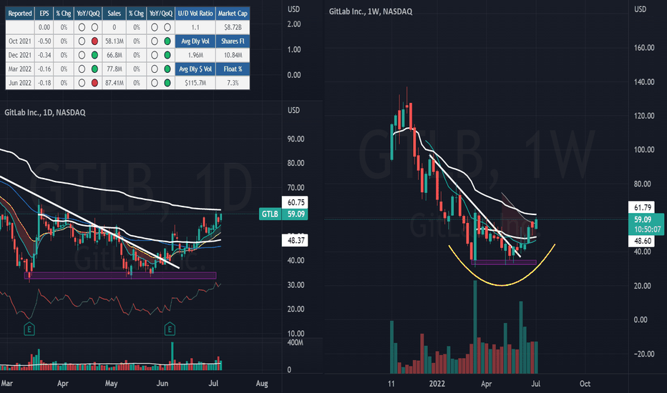Click the 'Reported' column header

[x=20, y=14]
